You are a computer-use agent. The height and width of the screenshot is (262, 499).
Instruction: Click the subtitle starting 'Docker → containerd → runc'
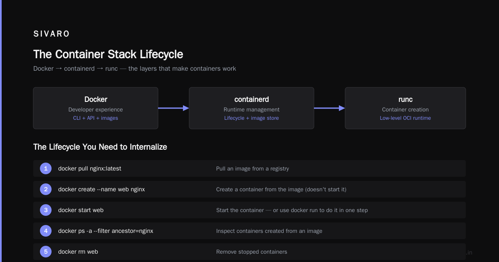135,69
